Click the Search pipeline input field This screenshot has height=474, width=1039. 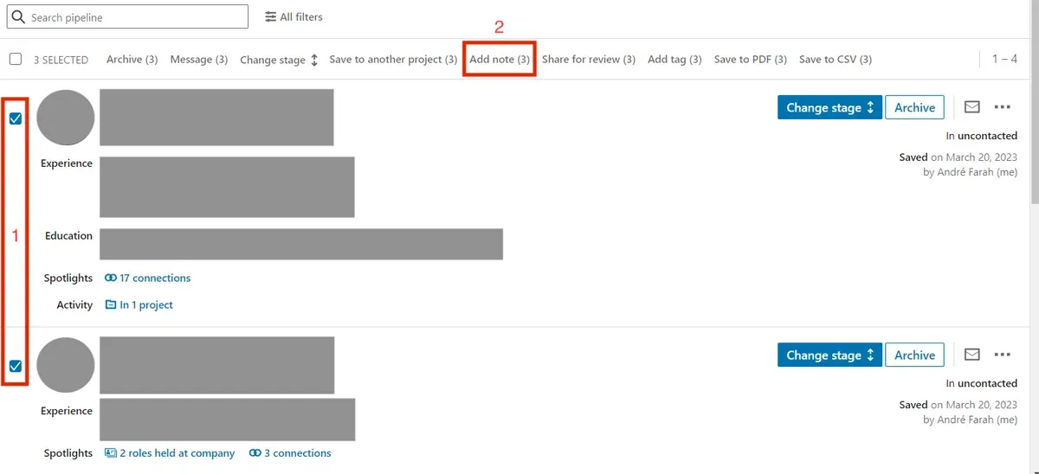(127, 17)
